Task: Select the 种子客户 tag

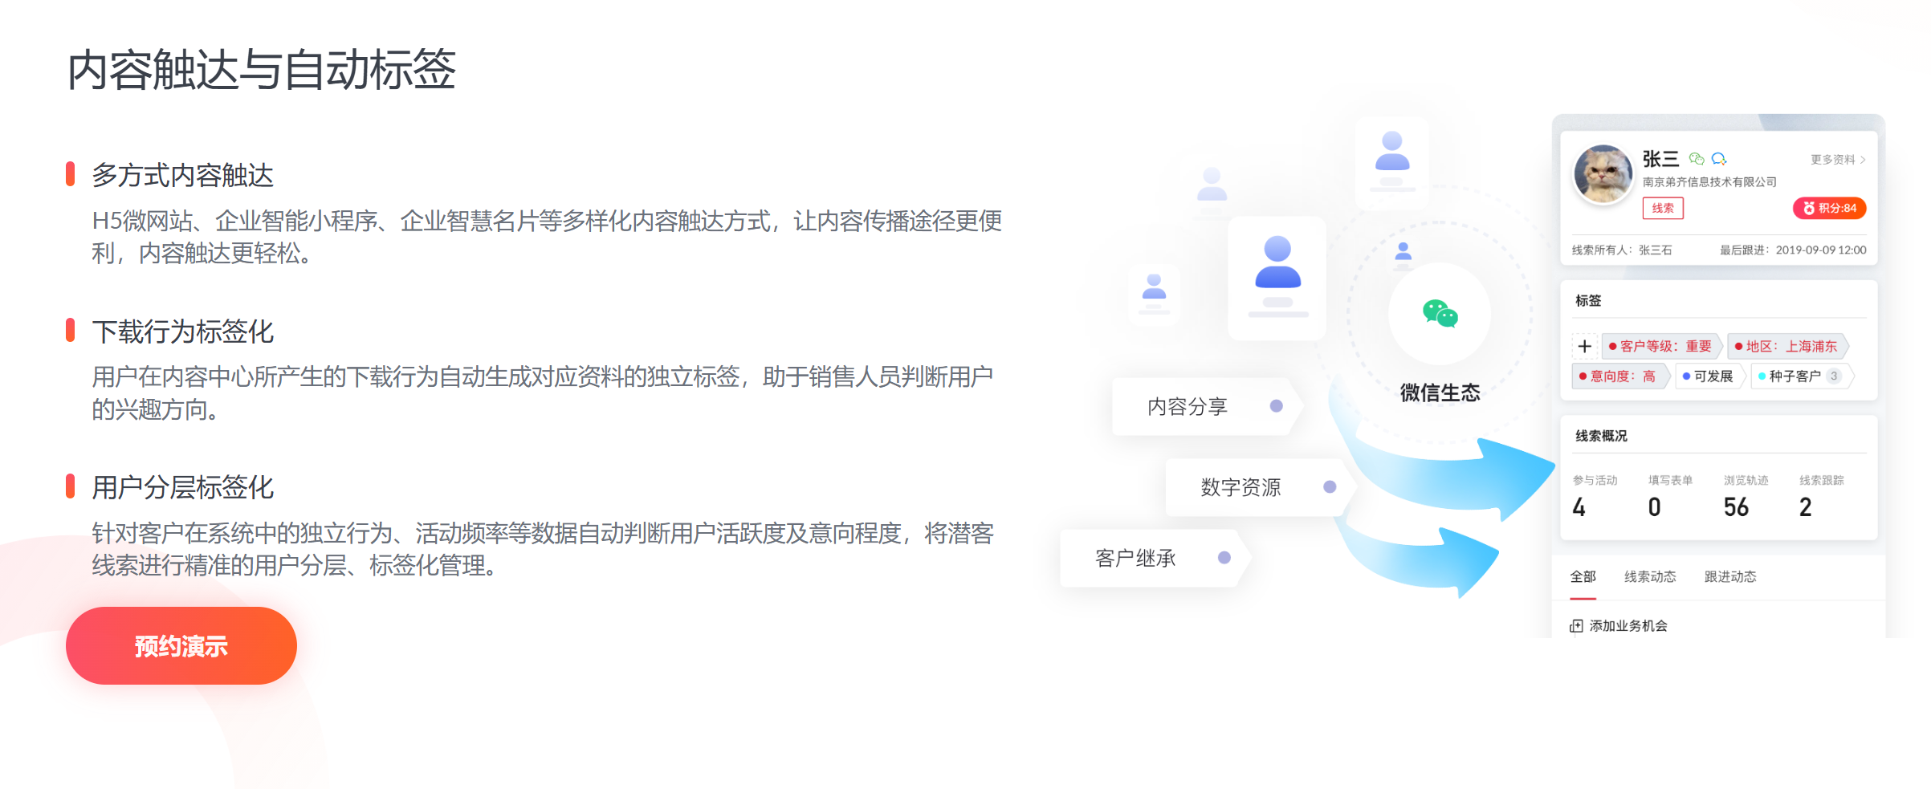Action: pyautogui.click(x=1801, y=376)
